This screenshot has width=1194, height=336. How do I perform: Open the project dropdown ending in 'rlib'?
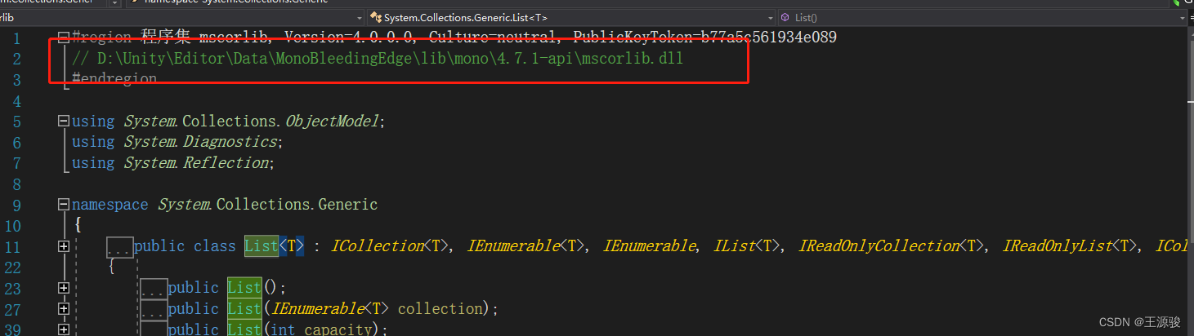pos(183,17)
